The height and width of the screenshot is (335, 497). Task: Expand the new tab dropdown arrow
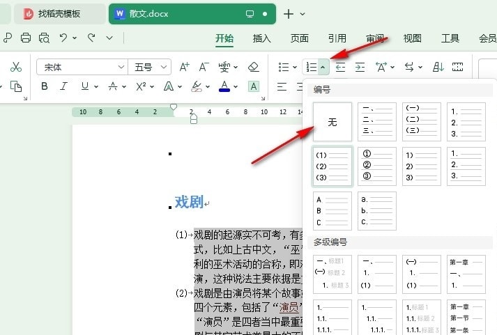pos(303,14)
